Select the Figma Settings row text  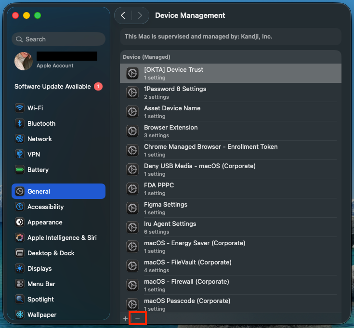click(x=166, y=205)
